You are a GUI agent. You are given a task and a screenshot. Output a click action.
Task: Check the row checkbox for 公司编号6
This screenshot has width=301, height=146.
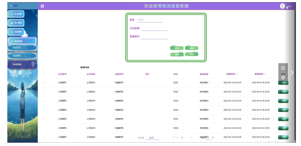click(44, 128)
